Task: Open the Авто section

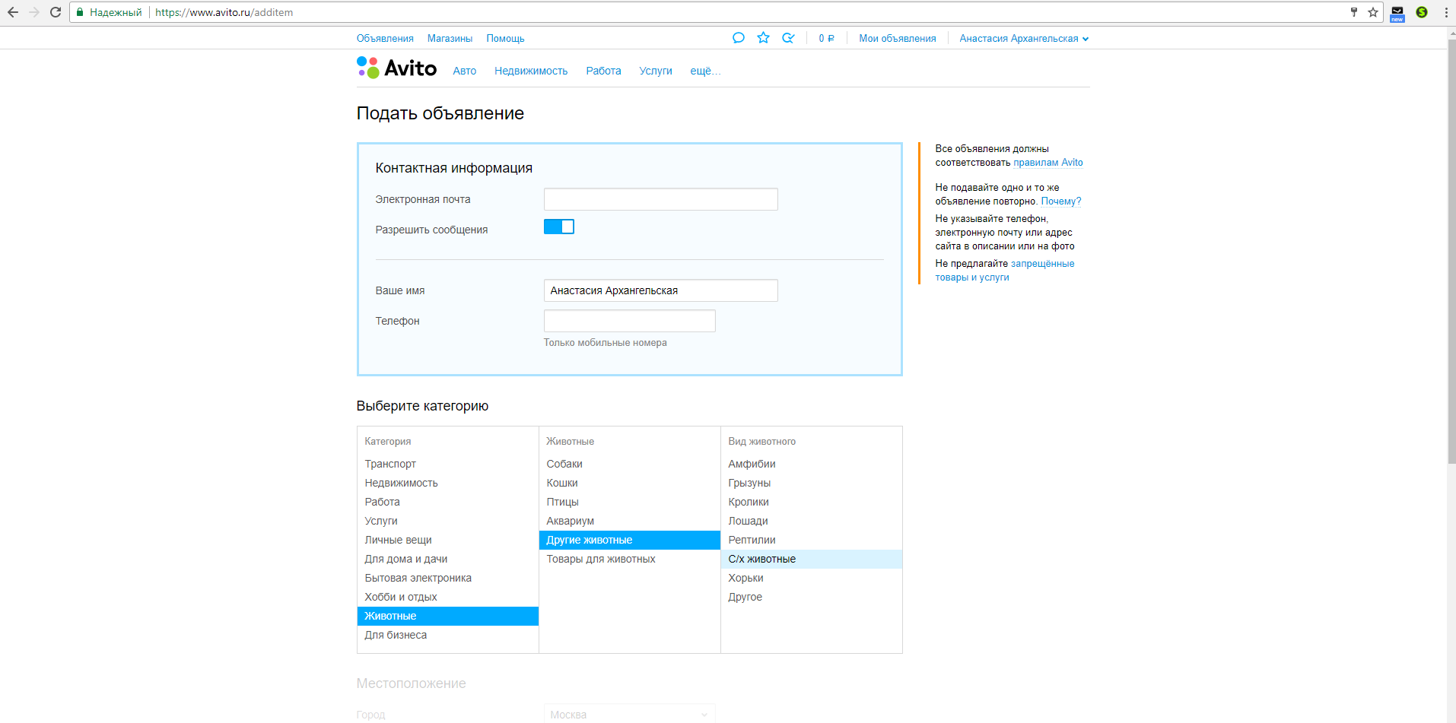Action: tap(465, 71)
